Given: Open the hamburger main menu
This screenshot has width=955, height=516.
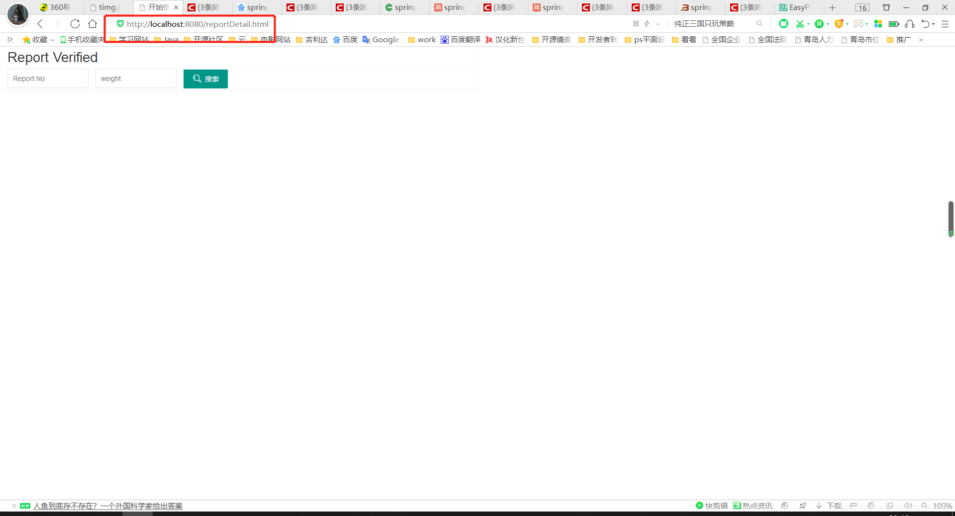Looking at the screenshot, I should (945, 24).
